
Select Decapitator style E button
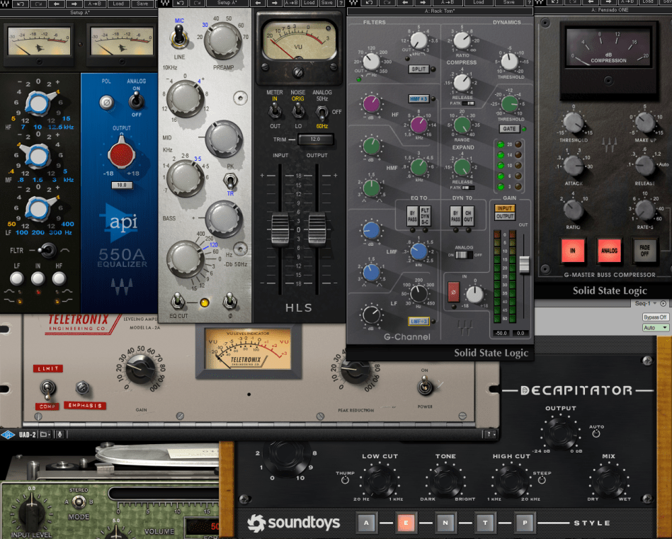[x=405, y=523]
